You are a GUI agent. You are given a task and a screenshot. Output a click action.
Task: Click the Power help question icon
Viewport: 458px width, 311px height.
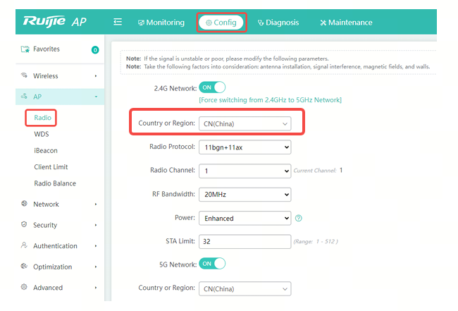(299, 219)
